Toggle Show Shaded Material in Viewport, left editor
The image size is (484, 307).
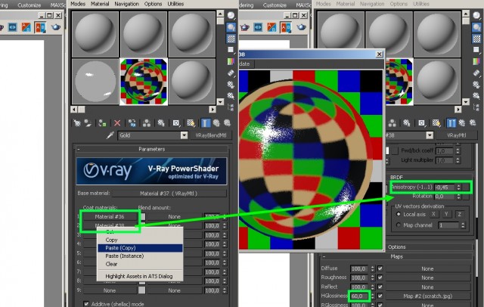coord(191,123)
